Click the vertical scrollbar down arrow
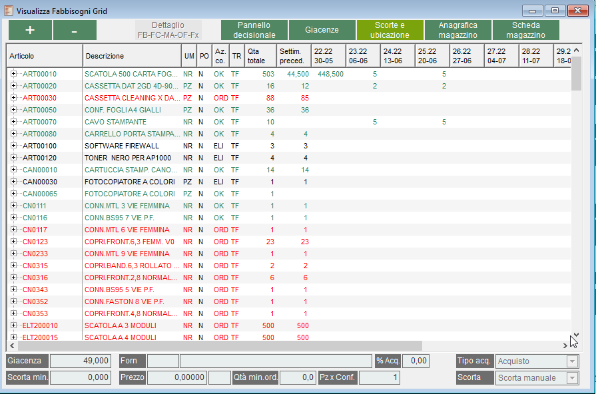The image size is (596, 394). click(x=577, y=335)
